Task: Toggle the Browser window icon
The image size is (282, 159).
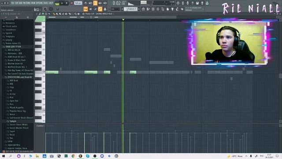Action: pyautogui.click(x=163, y=9)
